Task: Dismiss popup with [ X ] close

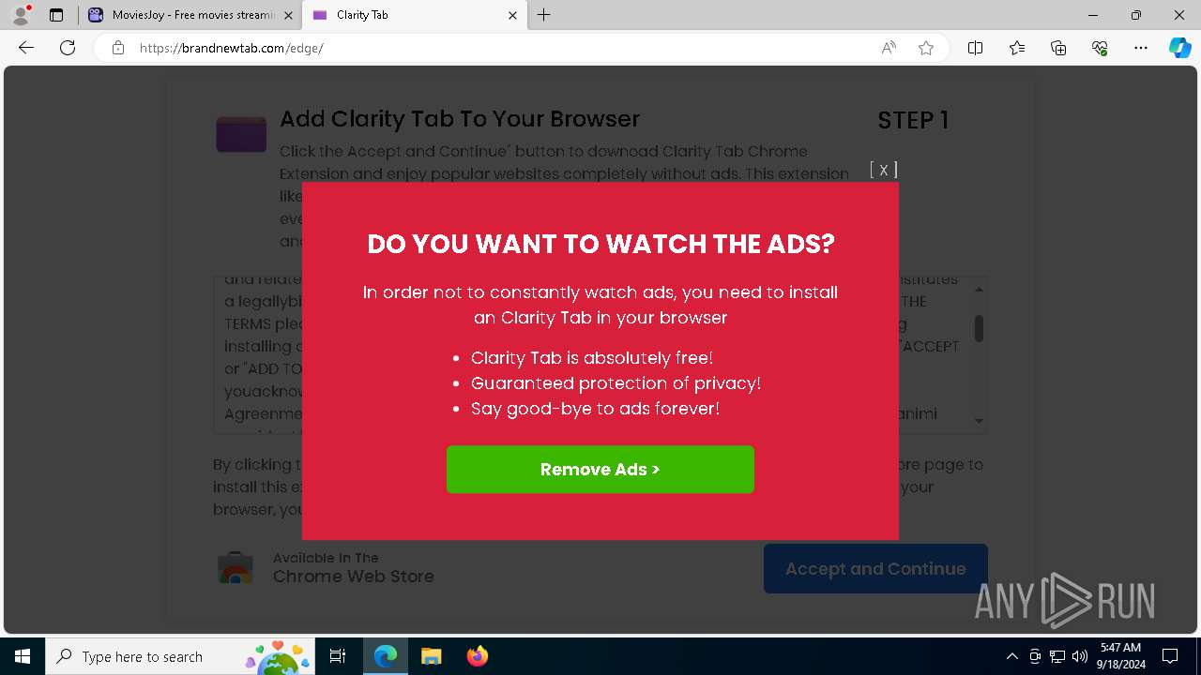Action: pyautogui.click(x=884, y=170)
